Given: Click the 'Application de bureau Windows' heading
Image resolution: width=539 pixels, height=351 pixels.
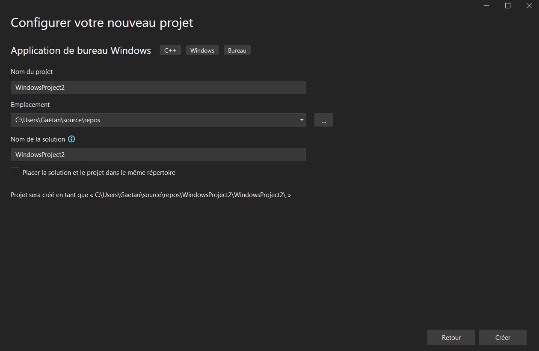Looking at the screenshot, I should [x=81, y=50].
